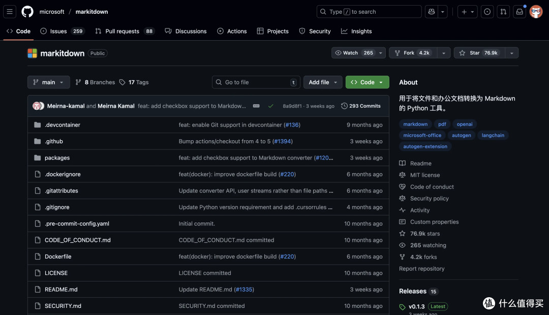549x315 pixels.
Task: Expand the Star lists dropdown arrow
Action: [511, 53]
